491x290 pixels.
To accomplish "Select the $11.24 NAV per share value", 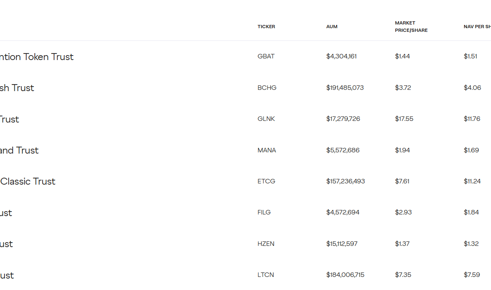I will pos(472,181).
